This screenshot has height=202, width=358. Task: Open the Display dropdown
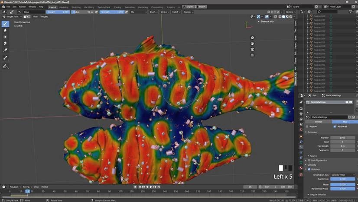[188, 12]
